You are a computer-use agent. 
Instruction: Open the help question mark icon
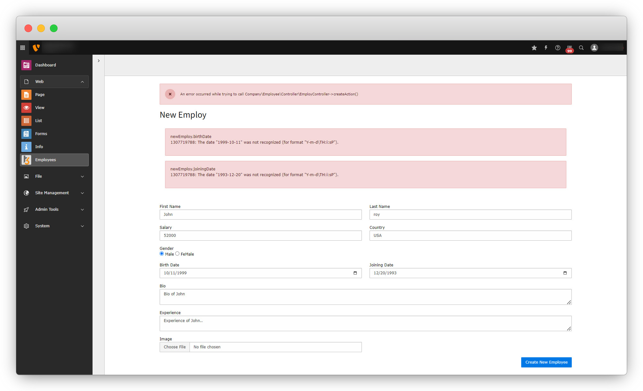pyautogui.click(x=558, y=48)
